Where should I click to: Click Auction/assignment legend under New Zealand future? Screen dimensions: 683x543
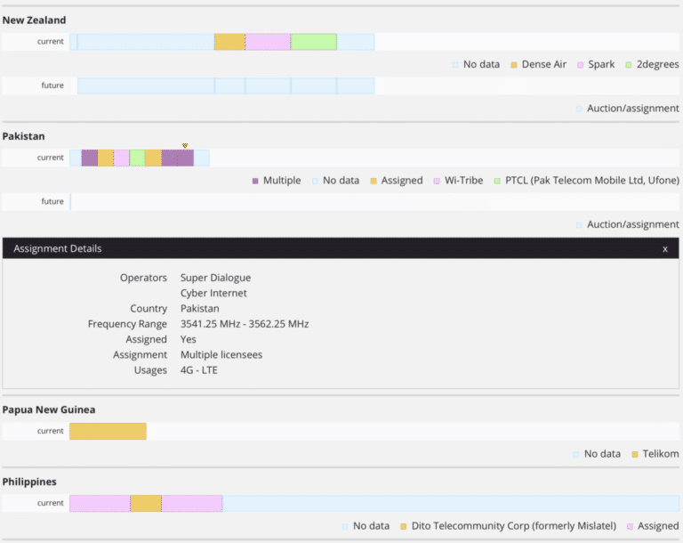[627, 109]
